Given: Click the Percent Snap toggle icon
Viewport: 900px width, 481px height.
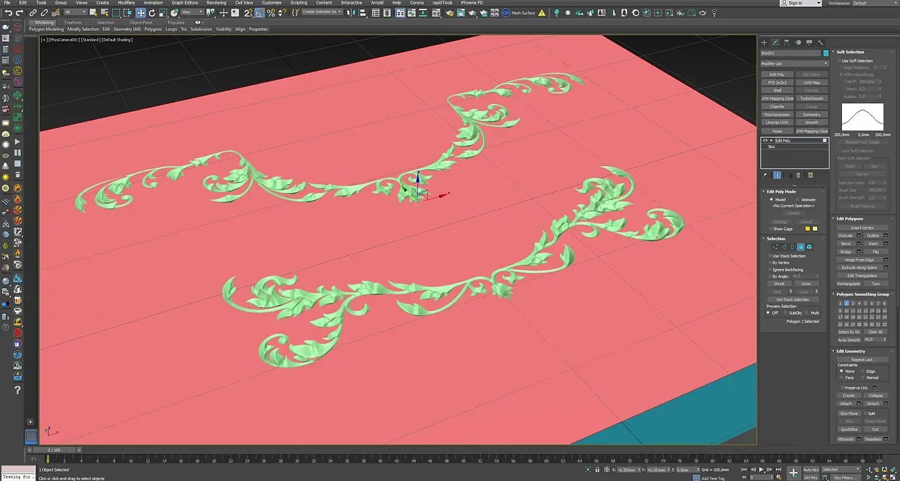Looking at the screenshot, I should 270,13.
